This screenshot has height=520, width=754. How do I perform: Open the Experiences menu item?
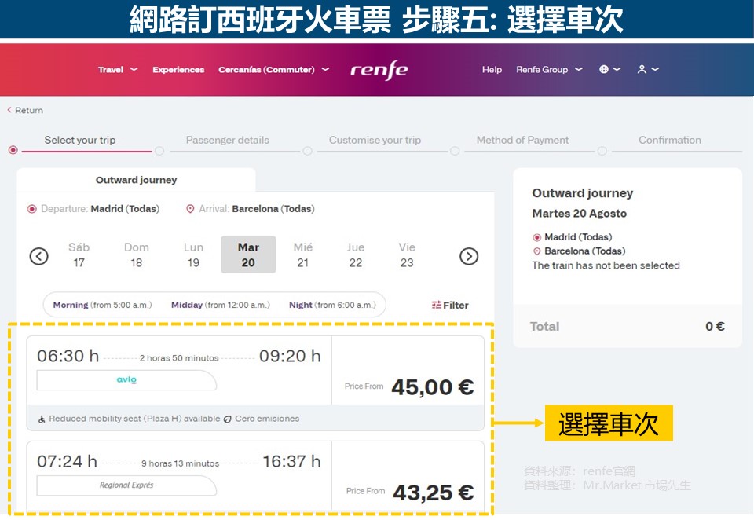coord(178,70)
